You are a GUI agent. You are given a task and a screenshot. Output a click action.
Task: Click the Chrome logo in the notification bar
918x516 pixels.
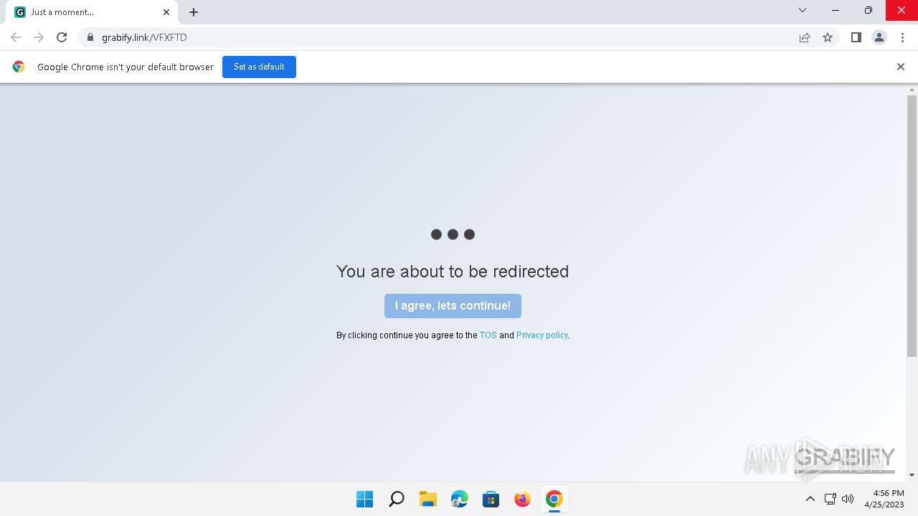click(19, 67)
